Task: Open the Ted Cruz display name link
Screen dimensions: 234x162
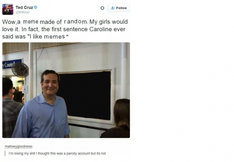Action: click(x=24, y=7)
